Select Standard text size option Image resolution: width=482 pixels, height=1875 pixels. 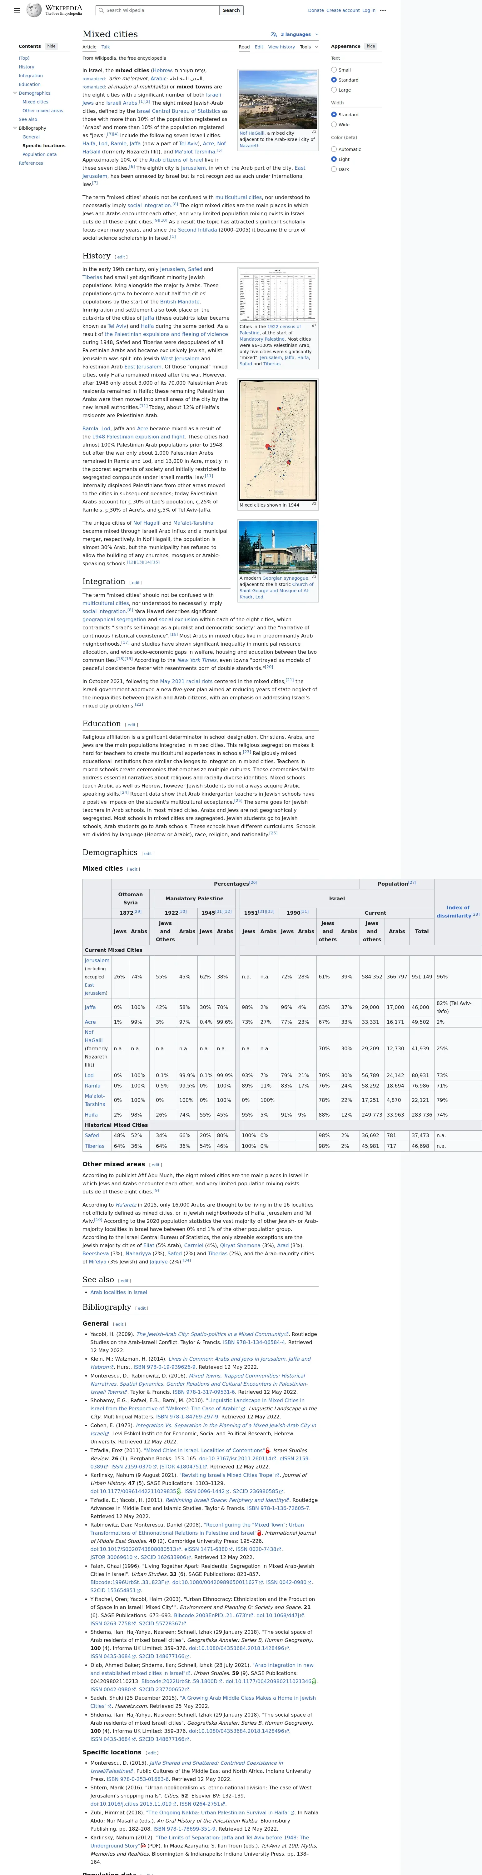coord(334,80)
